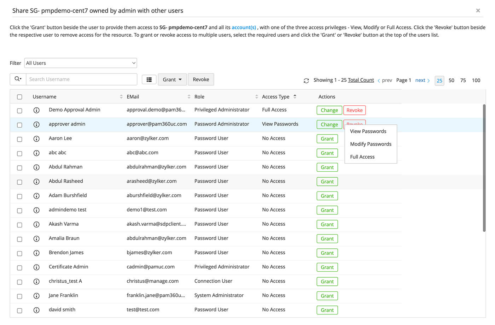Choose Modify Passwords from the menu

click(371, 144)
